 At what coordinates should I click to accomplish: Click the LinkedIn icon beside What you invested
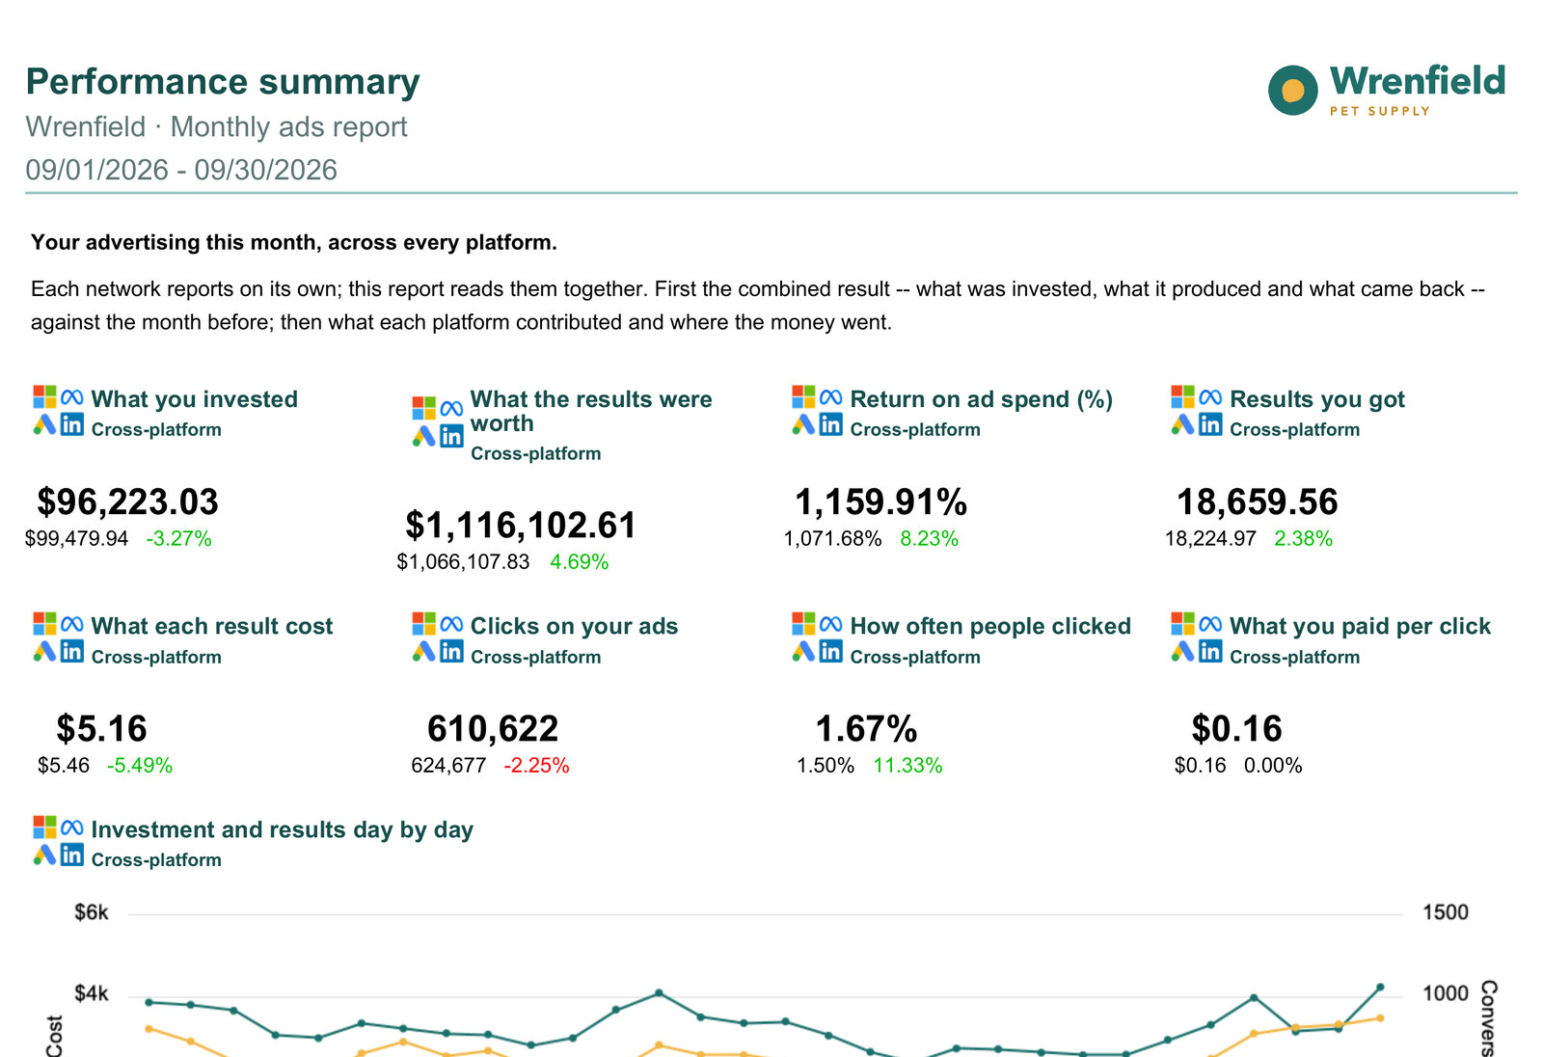[x=71, y=424]
